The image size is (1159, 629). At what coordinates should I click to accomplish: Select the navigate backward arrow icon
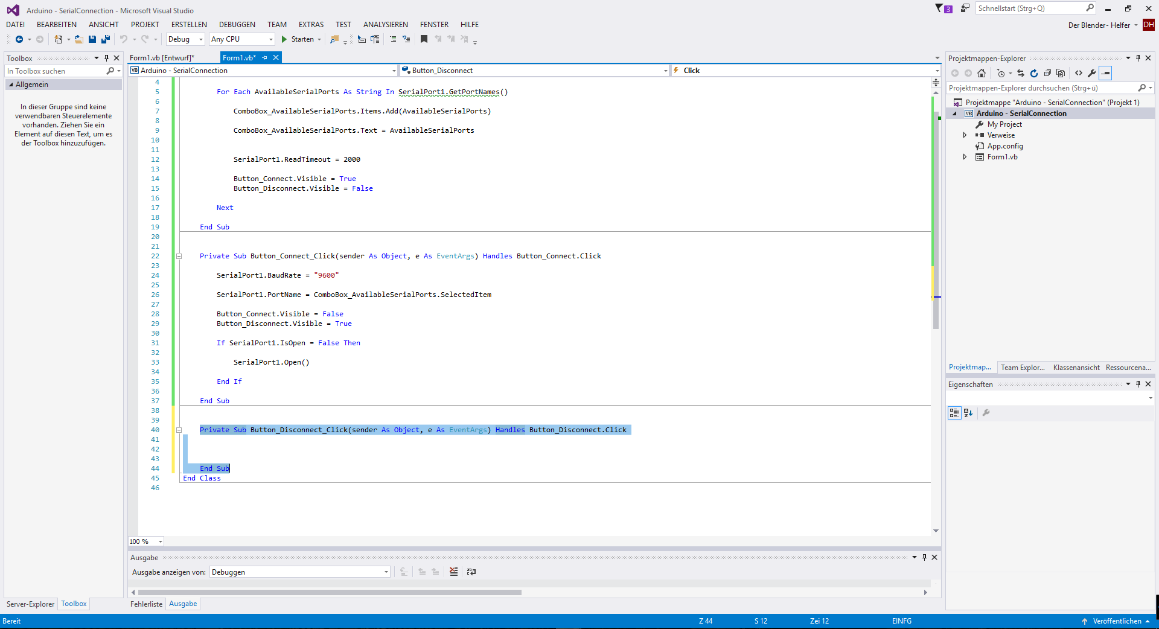[x=20, y=39]
